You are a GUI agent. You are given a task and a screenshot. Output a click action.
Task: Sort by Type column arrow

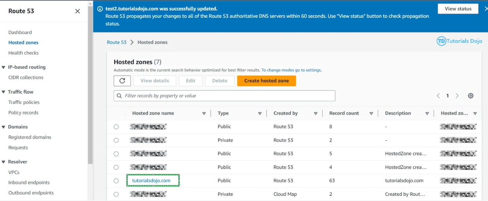[x=260, y=114]
